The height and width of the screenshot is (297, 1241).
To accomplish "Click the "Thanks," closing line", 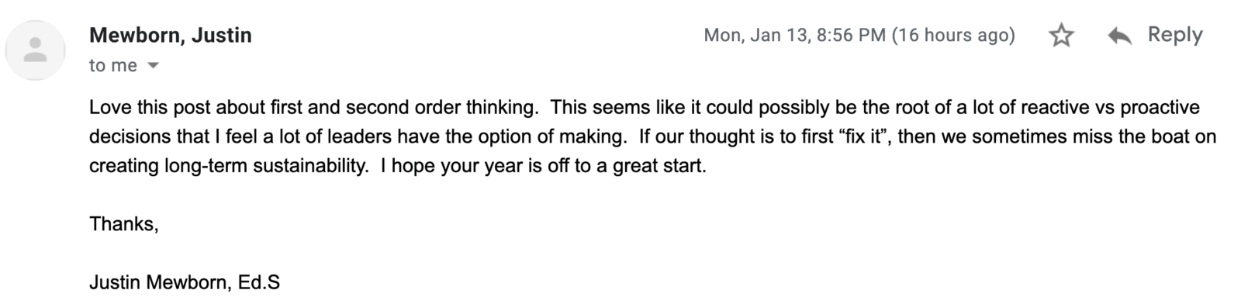I will coord(124,224).
